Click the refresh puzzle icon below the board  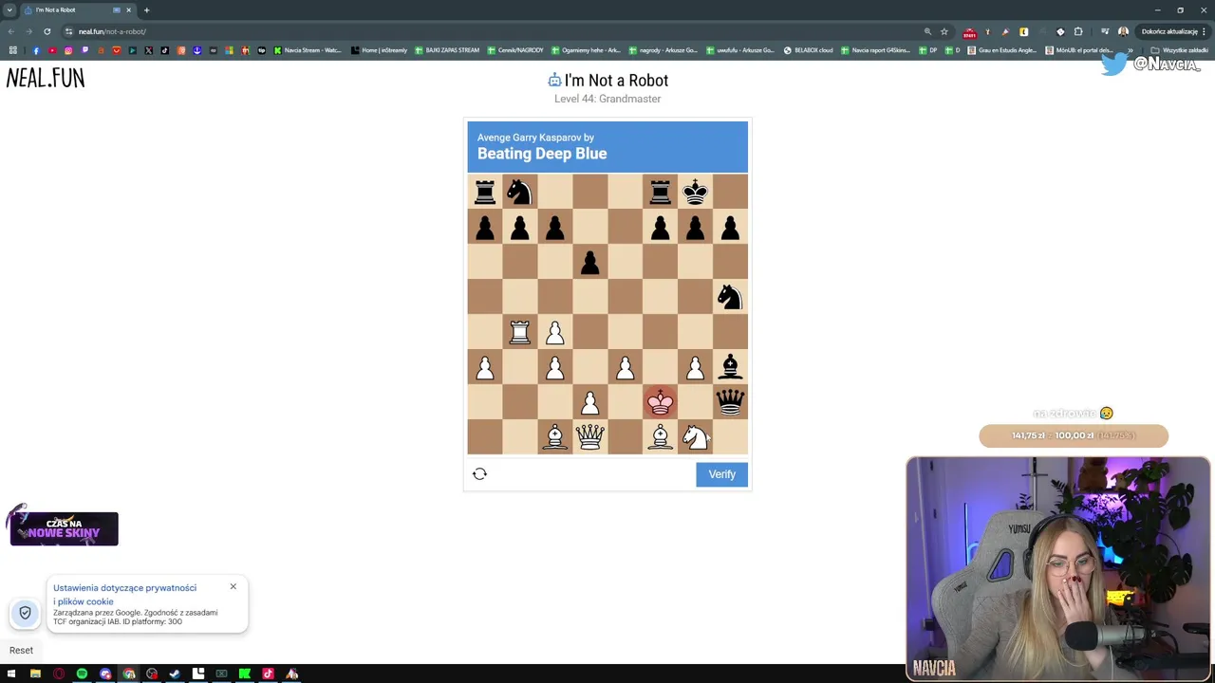click(479, 473)
